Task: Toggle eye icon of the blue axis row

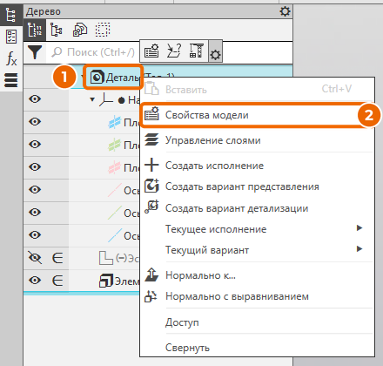Action: 35,234
